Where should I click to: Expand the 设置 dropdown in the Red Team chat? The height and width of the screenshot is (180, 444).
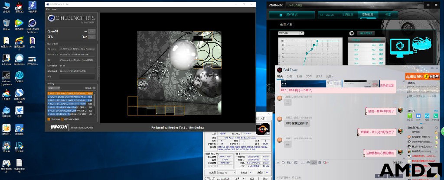pyautogui.click(x=330, y=76)
